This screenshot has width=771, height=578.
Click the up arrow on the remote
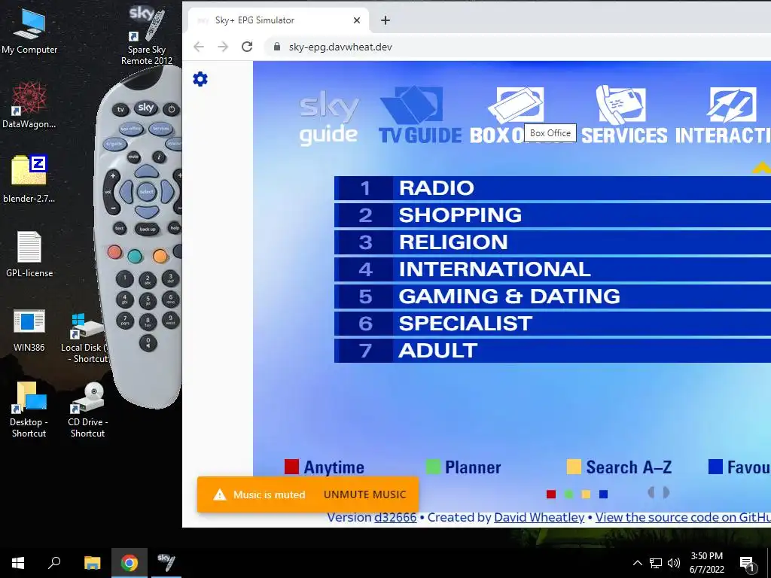(x=146, y=171)
